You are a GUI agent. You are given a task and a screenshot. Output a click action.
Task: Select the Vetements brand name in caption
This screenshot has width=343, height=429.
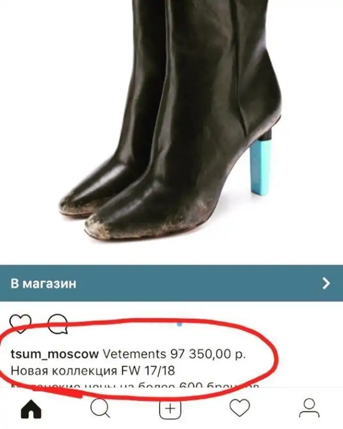tap(134, 354)
